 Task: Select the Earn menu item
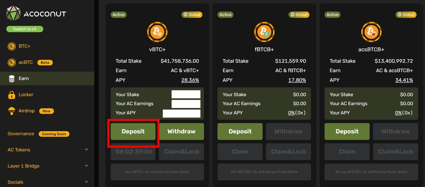tap(47, 78)
